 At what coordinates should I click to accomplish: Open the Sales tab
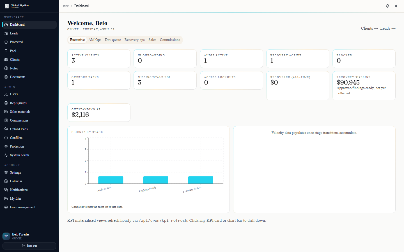point(152,40)
